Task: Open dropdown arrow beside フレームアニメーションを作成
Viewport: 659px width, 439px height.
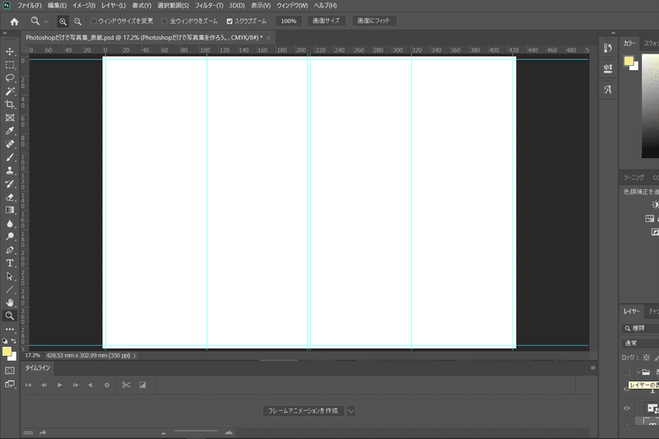Action: click(351, 411)
